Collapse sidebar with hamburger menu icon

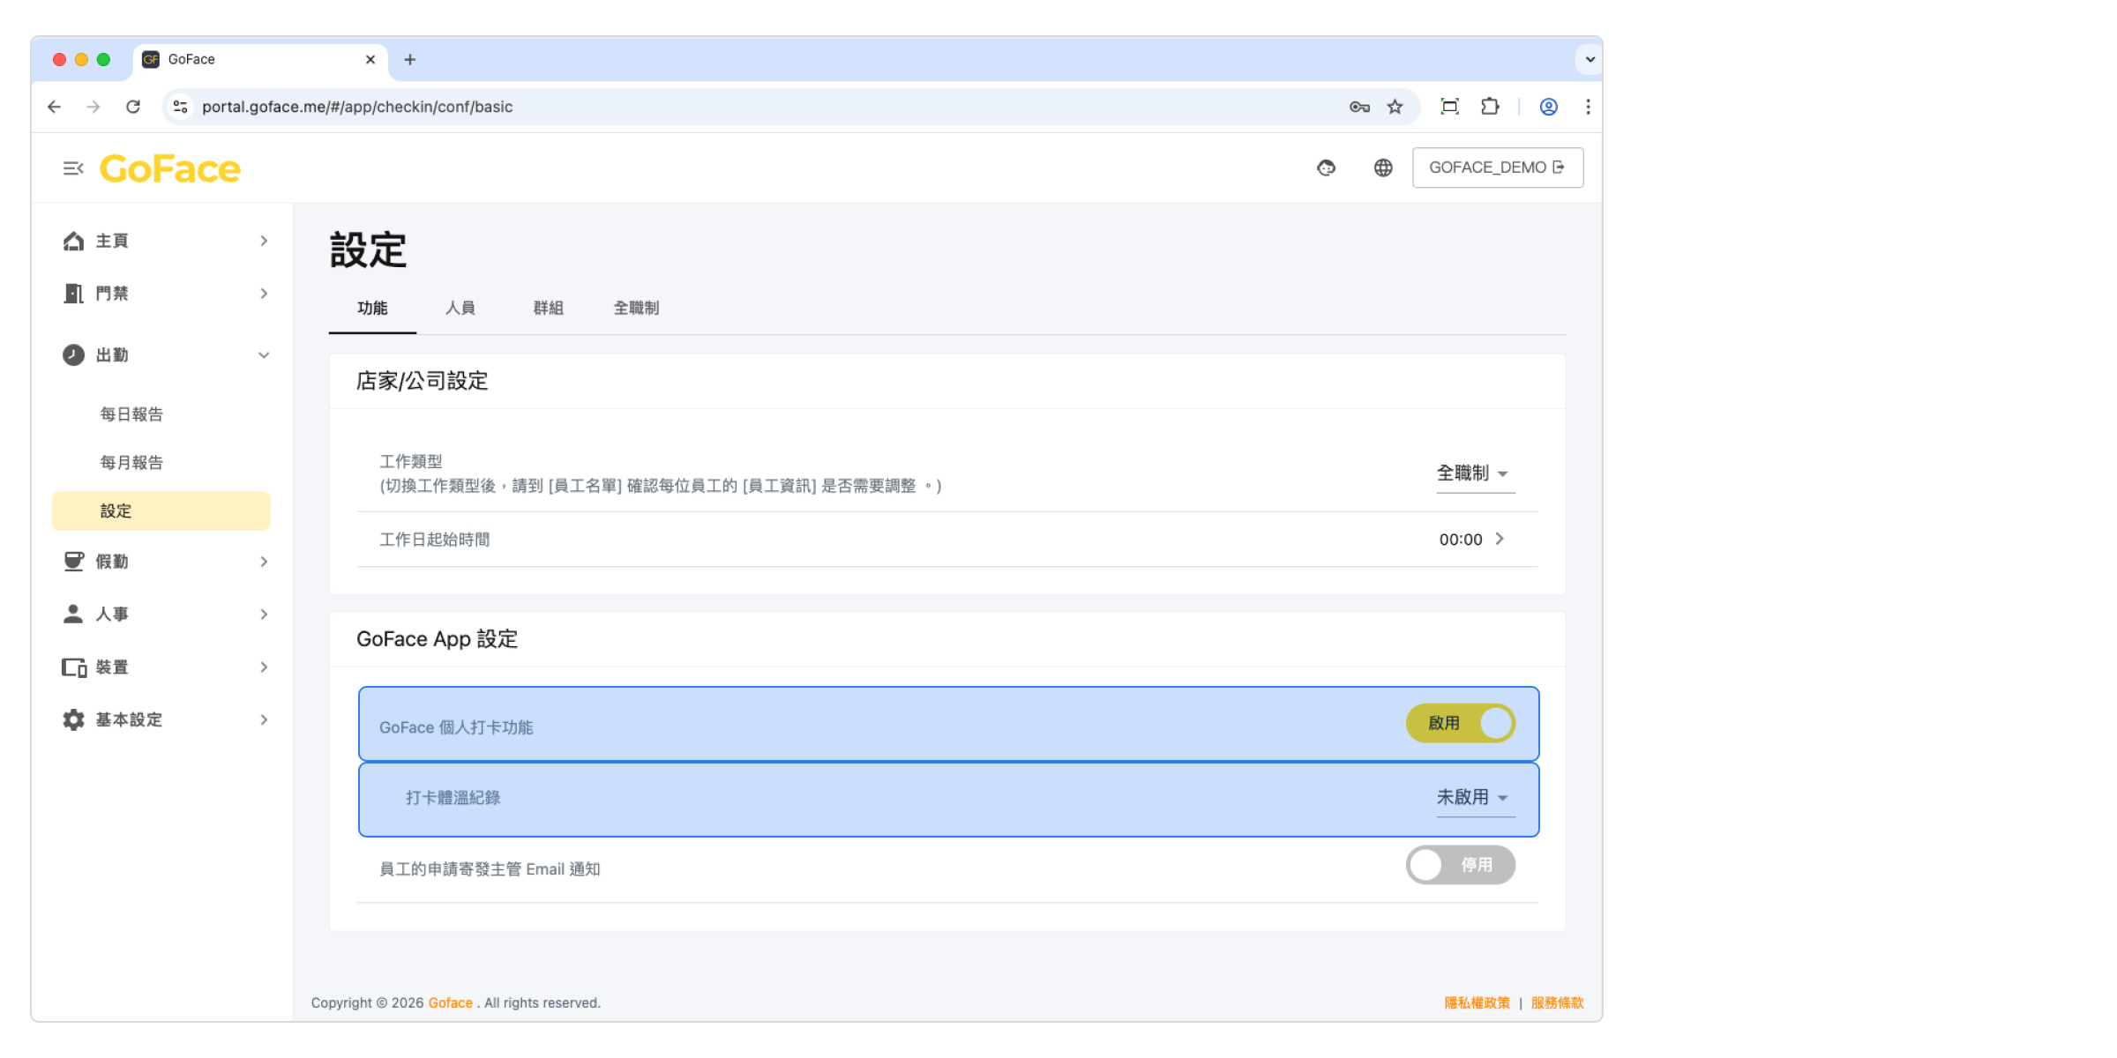72,168
